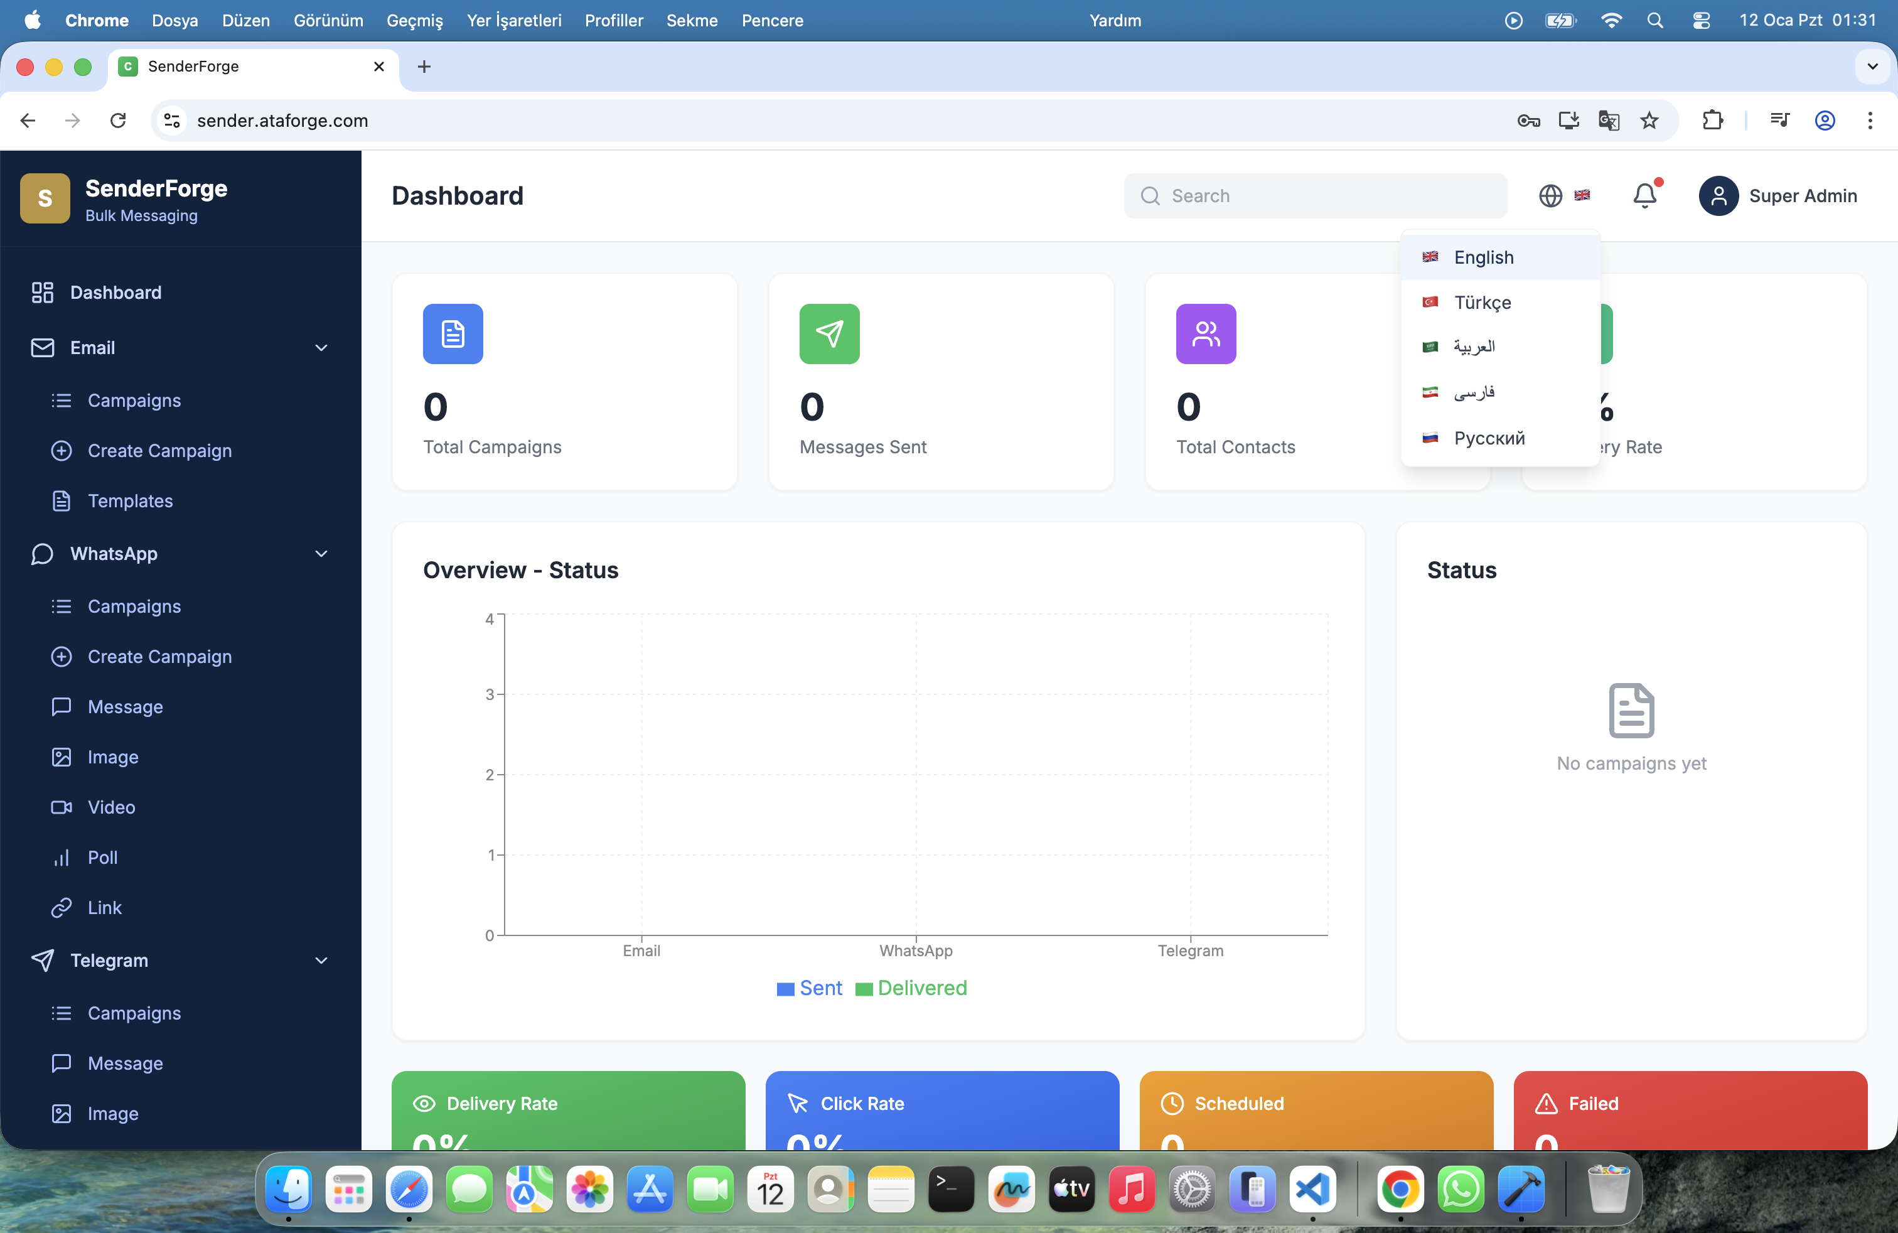1898x1233 pixels.
Task: Click the Chrome extensions puzzle icon
Action: point(1712,121)
